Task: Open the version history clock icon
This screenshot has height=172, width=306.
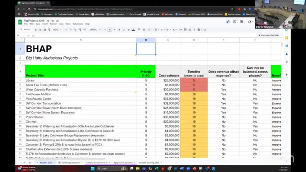Action: (x=235, y=21)
